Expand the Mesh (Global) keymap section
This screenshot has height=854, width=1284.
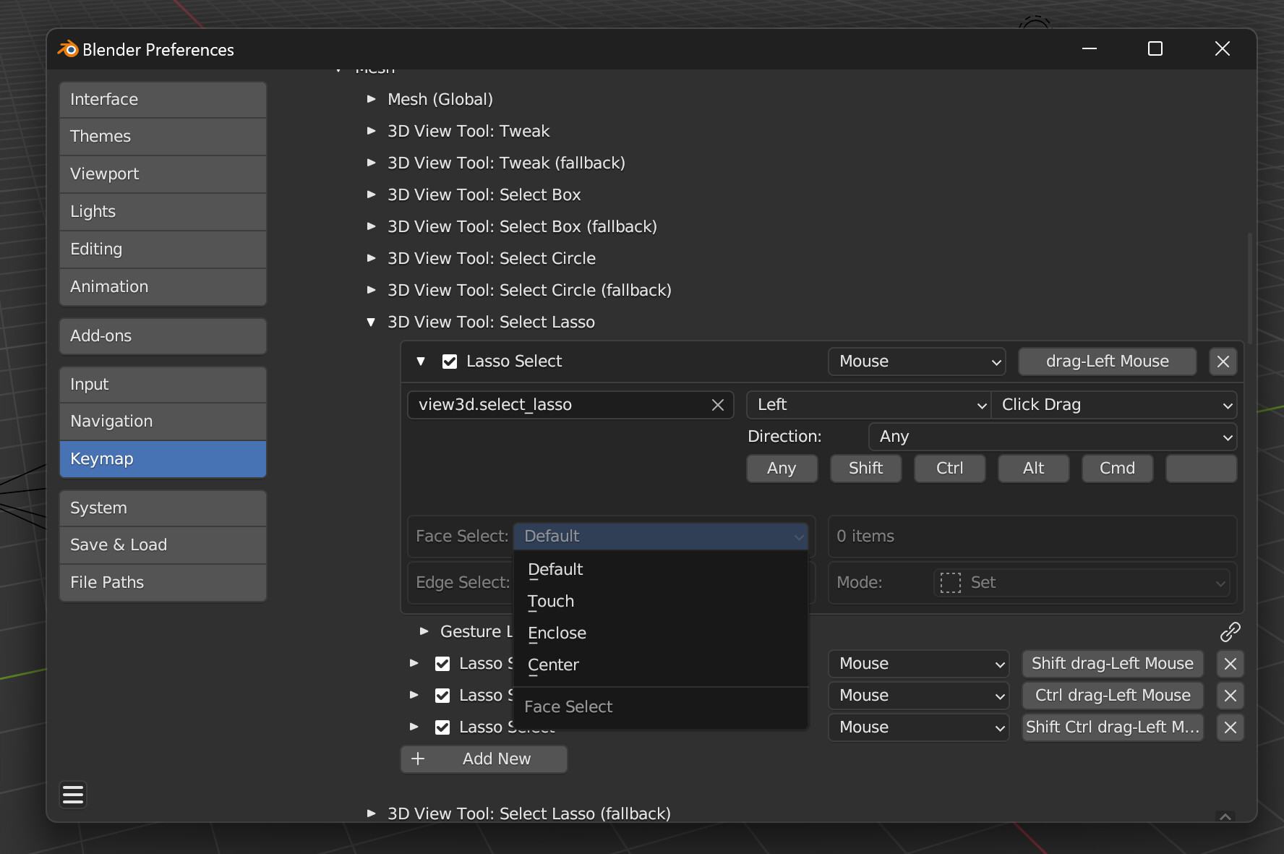[371, 99]
